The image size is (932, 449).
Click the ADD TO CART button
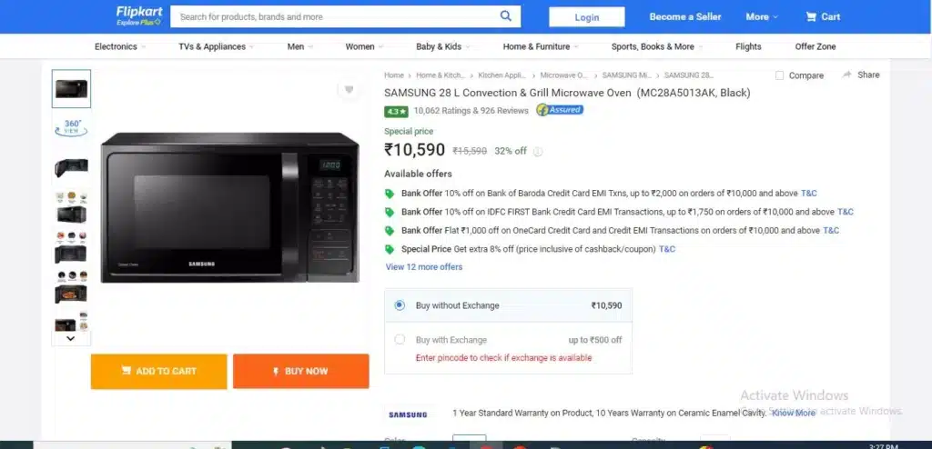pyautogui.click(x=158, y=371)
